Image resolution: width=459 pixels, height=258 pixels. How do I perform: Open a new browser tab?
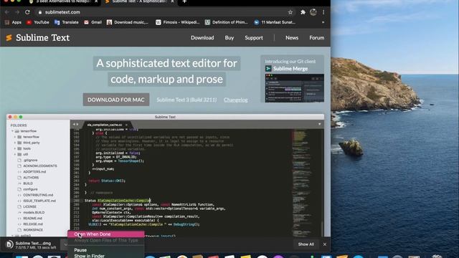point(184,1)
